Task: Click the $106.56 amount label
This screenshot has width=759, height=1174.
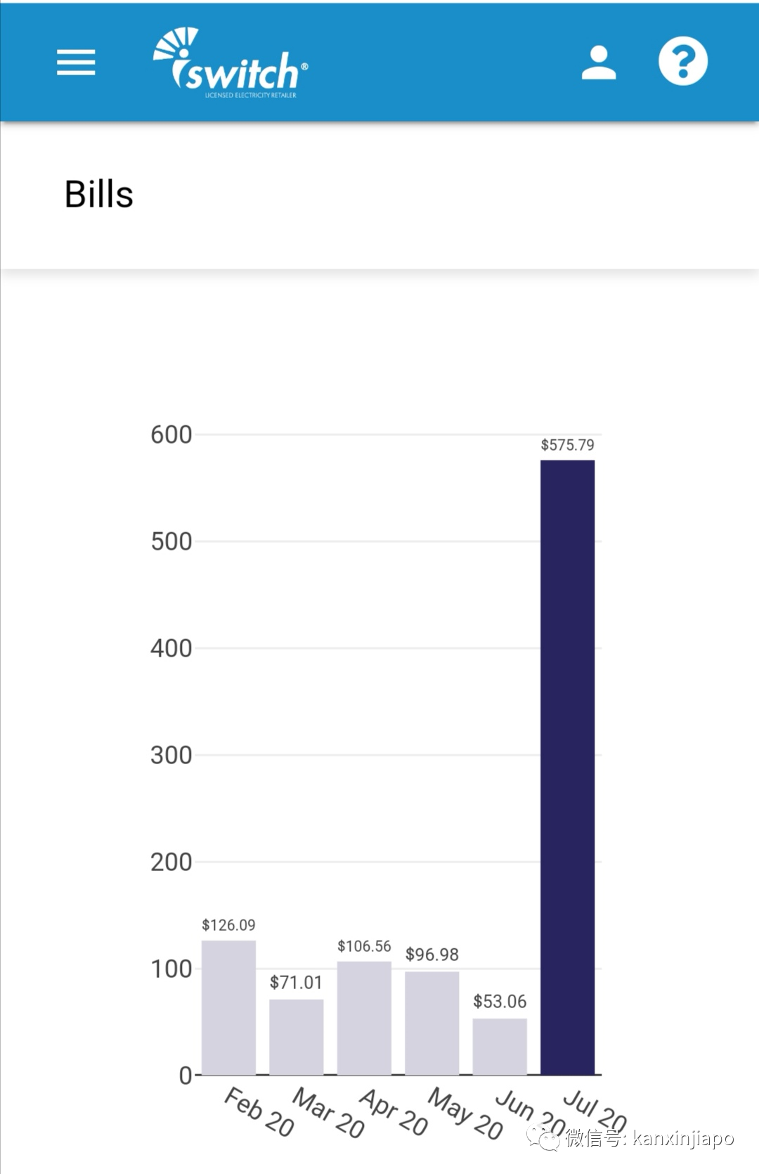Action: 364,946
